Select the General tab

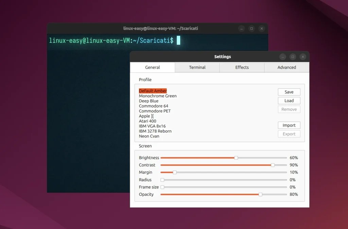[x=152, y=68]
